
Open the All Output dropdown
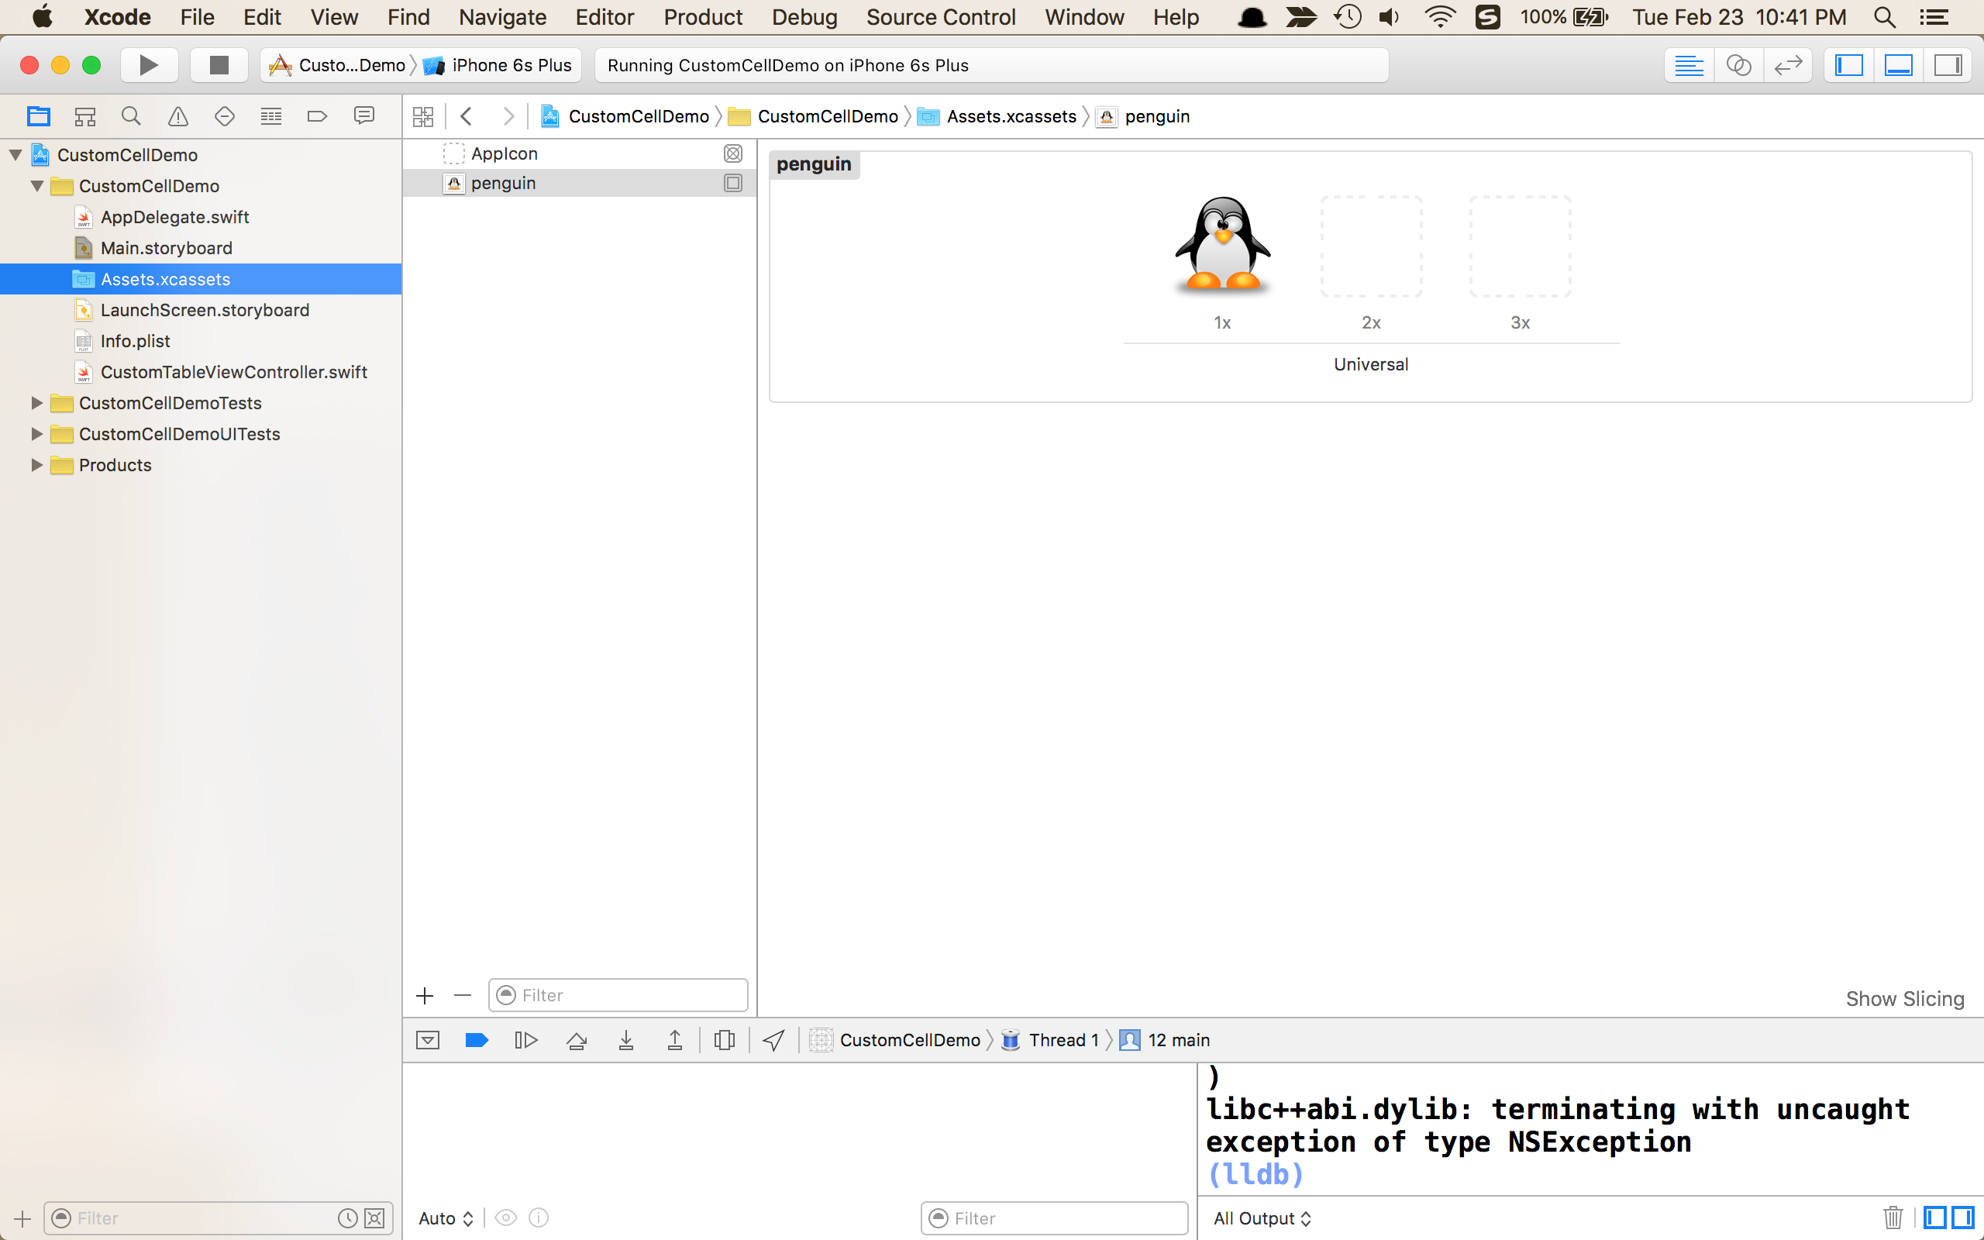(x=1262, y=1218)
